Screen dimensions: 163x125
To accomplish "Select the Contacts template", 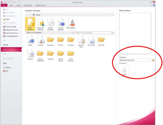I will tap(40, 41).
